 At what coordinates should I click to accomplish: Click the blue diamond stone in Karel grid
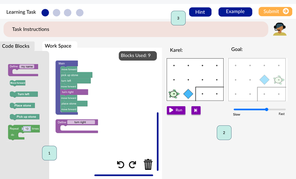[188, 94]
